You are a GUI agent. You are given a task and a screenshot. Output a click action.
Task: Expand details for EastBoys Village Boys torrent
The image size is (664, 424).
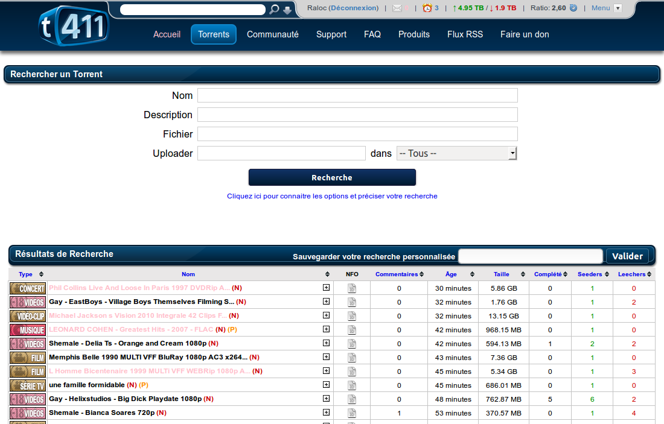coord(326,302)
